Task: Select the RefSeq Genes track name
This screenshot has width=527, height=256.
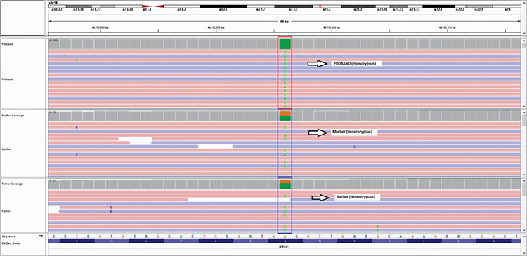Action: (x=11, y=243)
